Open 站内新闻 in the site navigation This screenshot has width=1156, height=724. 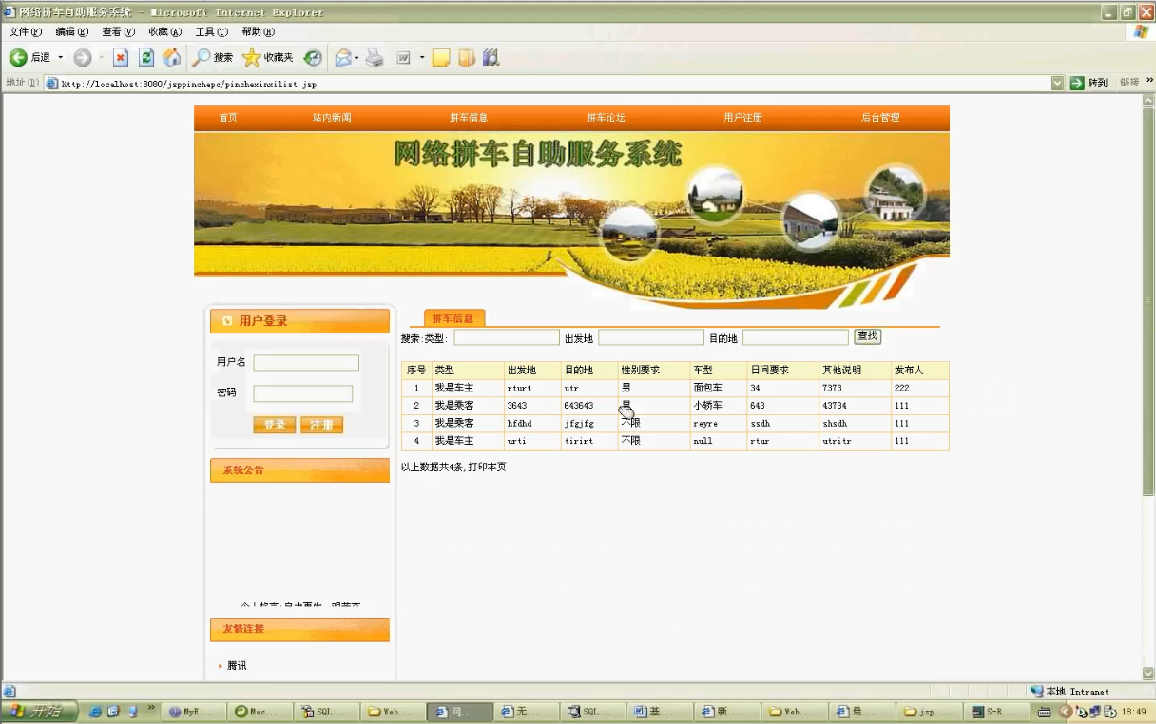(332, 118)
